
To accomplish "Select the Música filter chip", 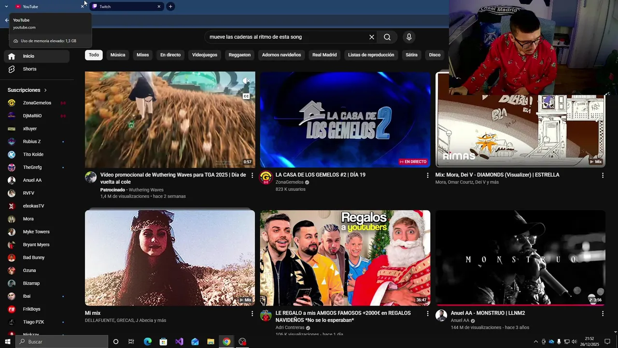I will tap(118, 55).
